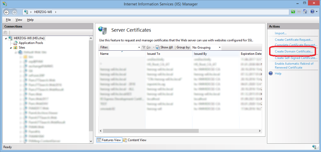Click the Help icon in Actions pane

click(271, 73)
